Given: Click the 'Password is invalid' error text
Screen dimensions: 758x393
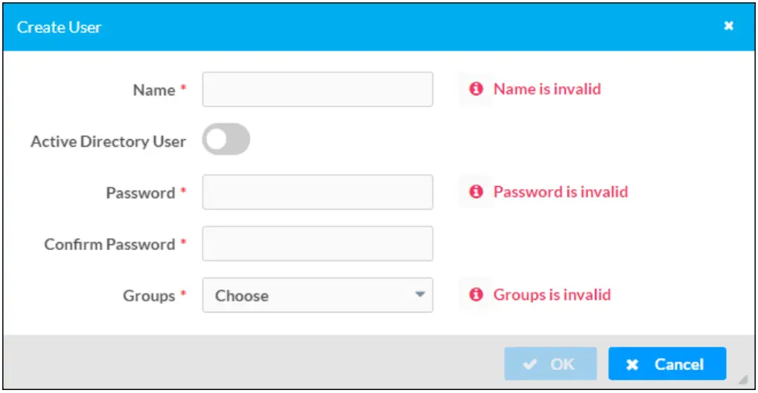Looking at the screenshot, I should click(x=561, y=192).
